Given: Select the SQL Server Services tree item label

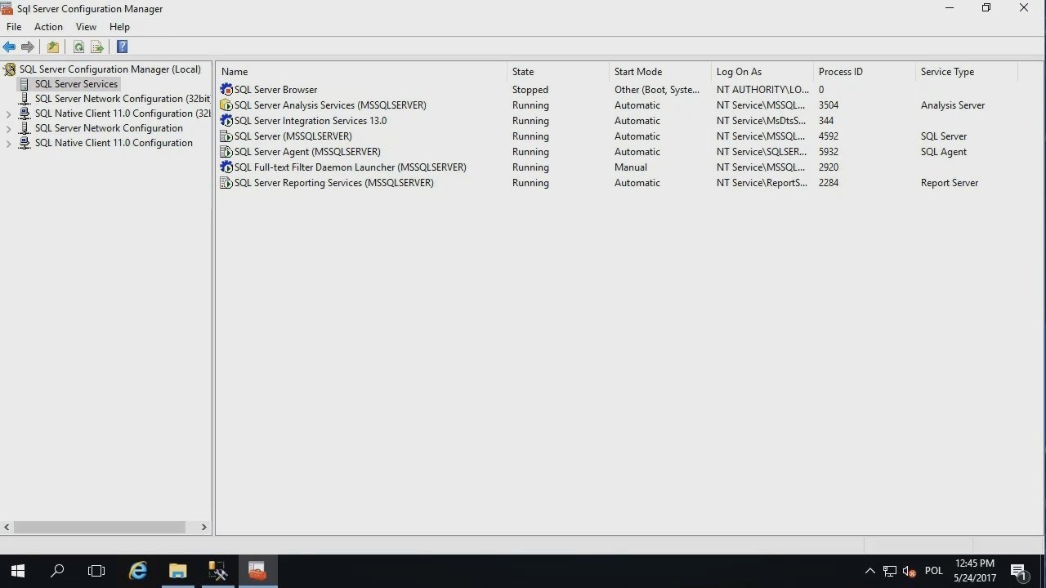Looking at the screenshot, I should coord(76,84).
